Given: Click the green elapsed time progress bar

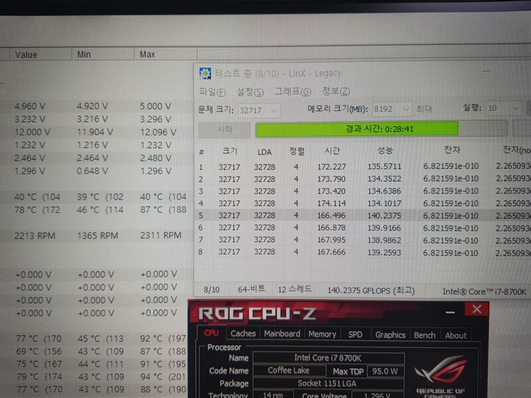Looking at the screenshot, I should (x=381, y=129).
